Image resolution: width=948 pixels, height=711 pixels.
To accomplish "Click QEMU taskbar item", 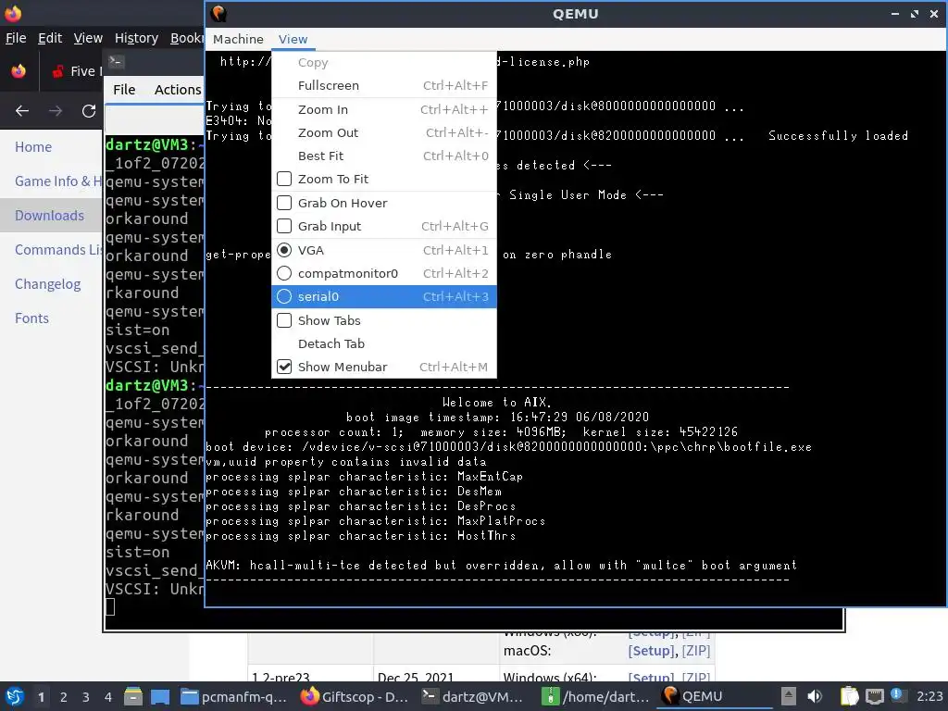I will click(x=714, y=696).
